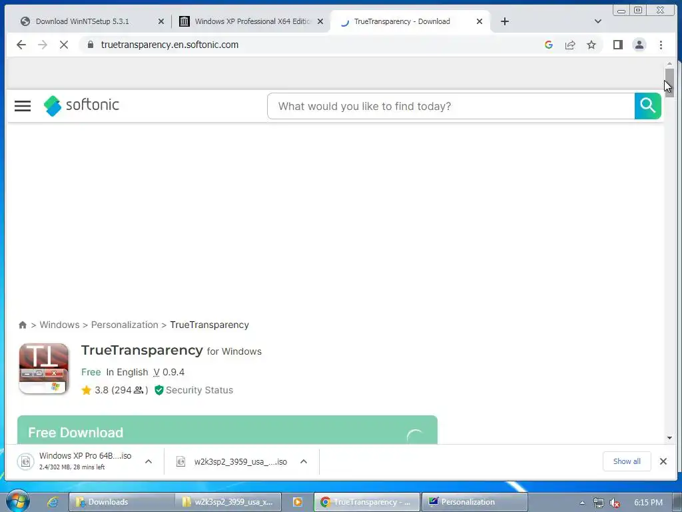
Task: Expand options for w2k3sp2 iso download
Action: pos(304,461)
